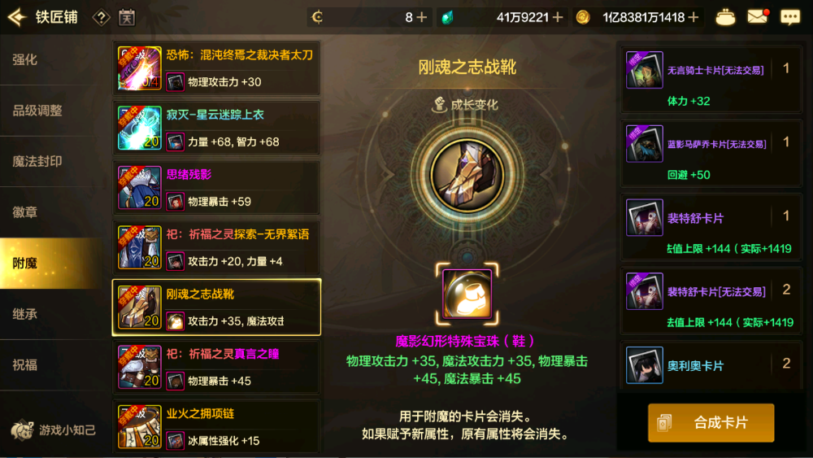Open the inventory bag icon
The image size is (813, 458).
pos(725,17)
